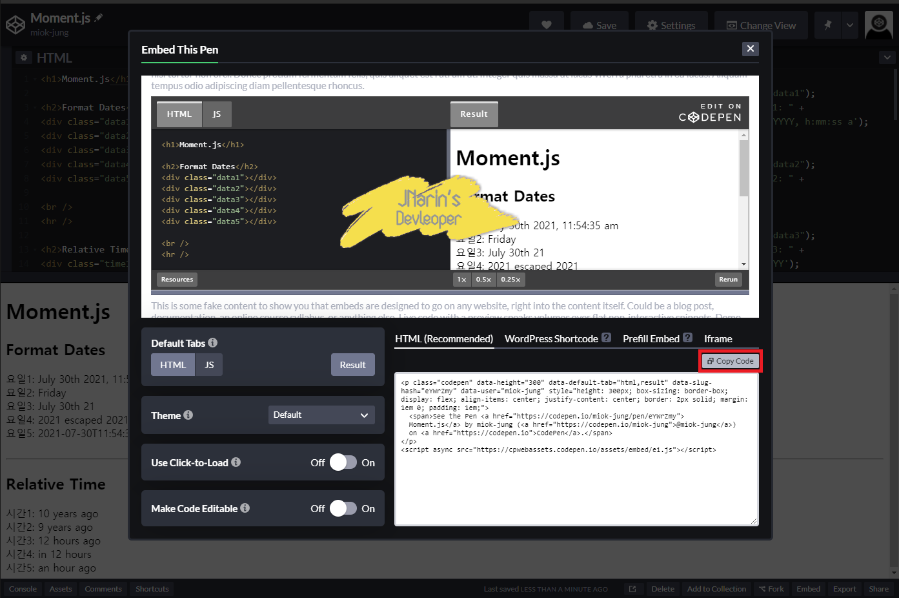
Task: Set preview zoom to 1x
Action: 461,280
